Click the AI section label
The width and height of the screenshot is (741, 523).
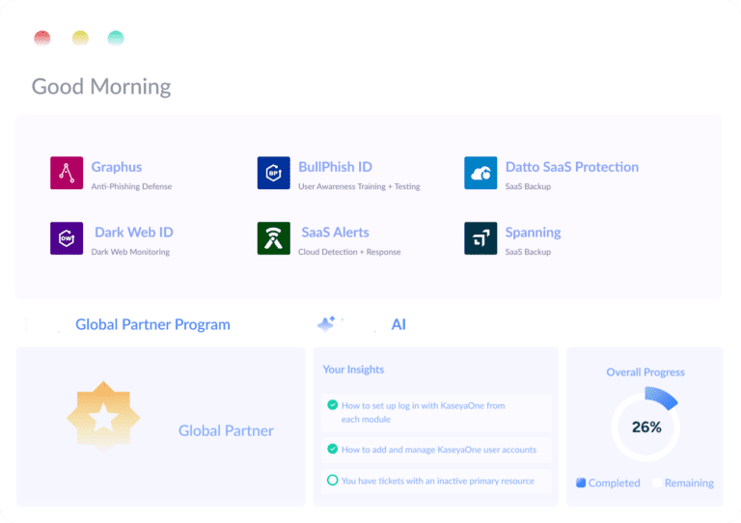[398, 324]
